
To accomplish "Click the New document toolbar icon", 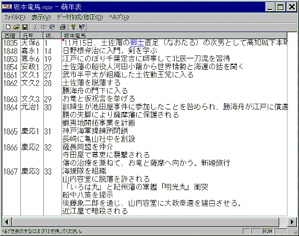I will tap(8, 27).
